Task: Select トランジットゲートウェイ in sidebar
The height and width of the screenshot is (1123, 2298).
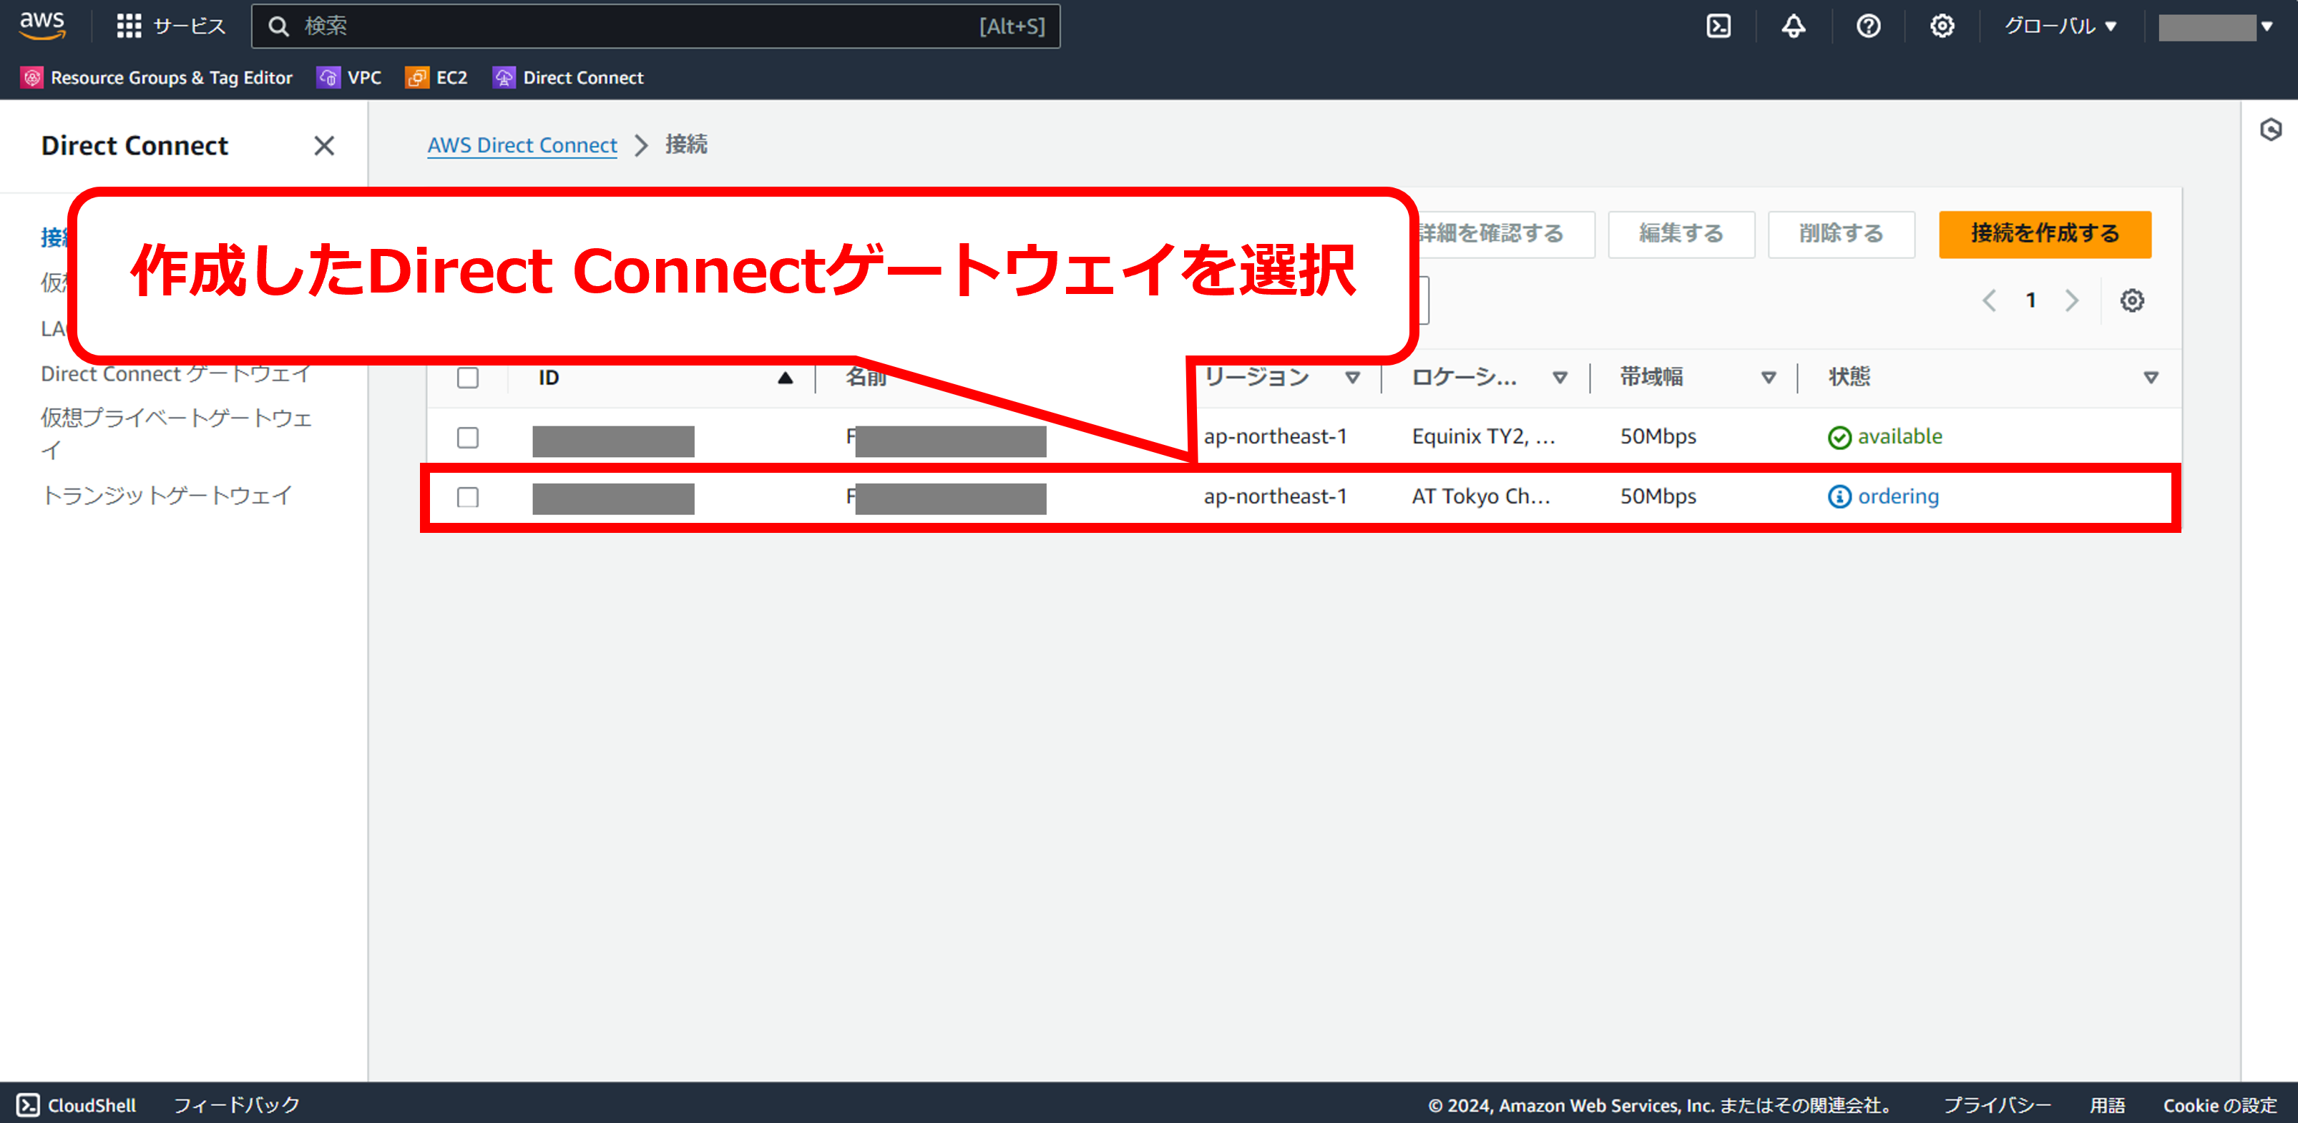Action: [x=167, y=495]
